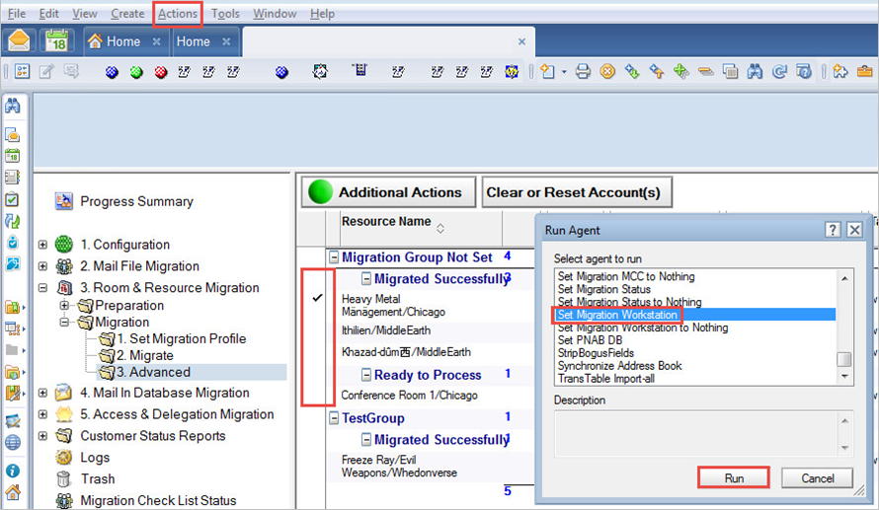The image size is (879, 510).
Task: Click the Run button in dialog
Action: (x=735, y=477)
